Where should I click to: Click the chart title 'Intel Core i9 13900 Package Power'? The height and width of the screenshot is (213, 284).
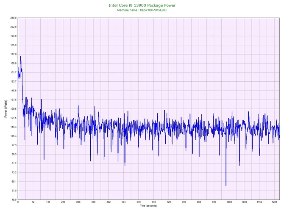click(x=142, y=6)
